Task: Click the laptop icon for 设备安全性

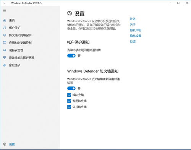Action: click(5, 50)
